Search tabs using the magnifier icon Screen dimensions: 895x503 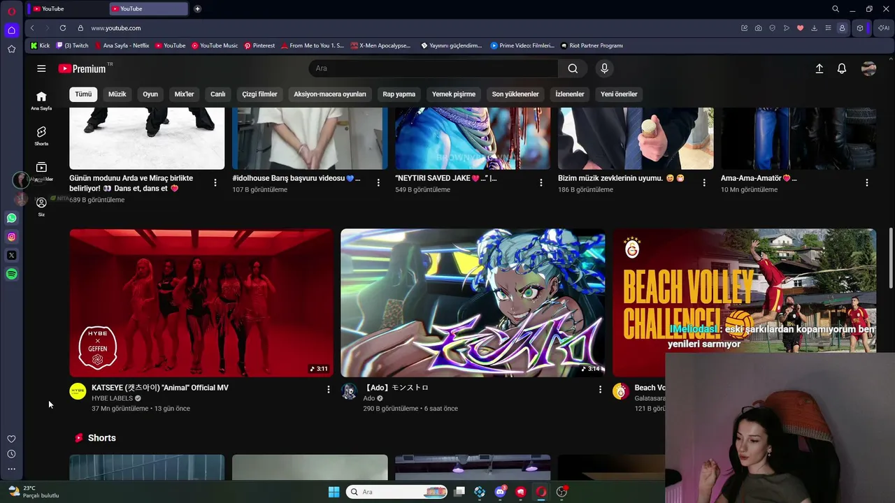tap(836, 9)
